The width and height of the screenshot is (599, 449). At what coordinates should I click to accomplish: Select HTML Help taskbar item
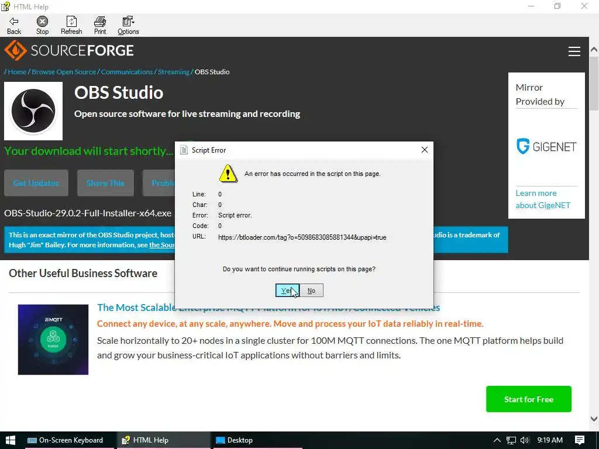tap(164, 440)
